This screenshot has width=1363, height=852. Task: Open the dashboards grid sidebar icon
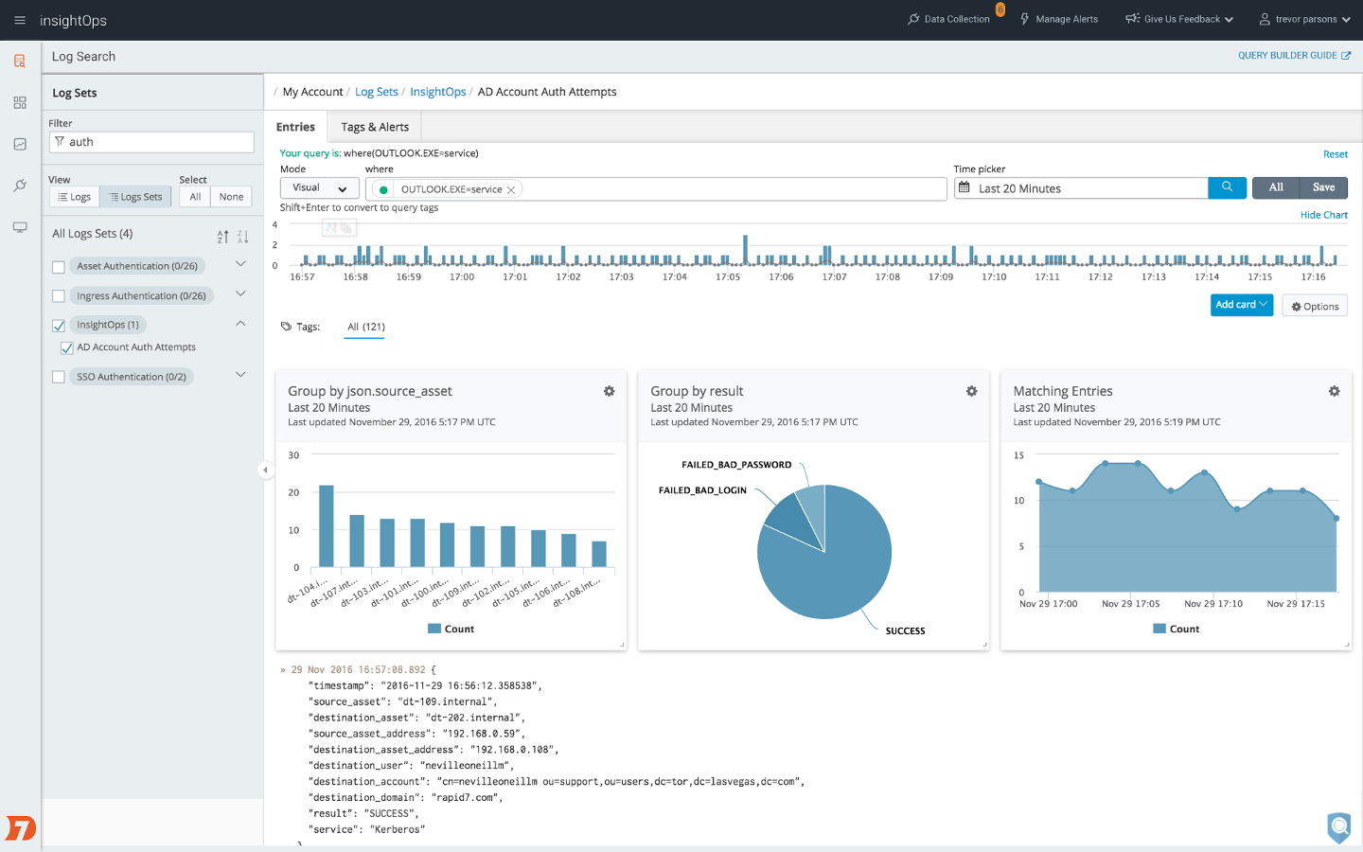20,102
